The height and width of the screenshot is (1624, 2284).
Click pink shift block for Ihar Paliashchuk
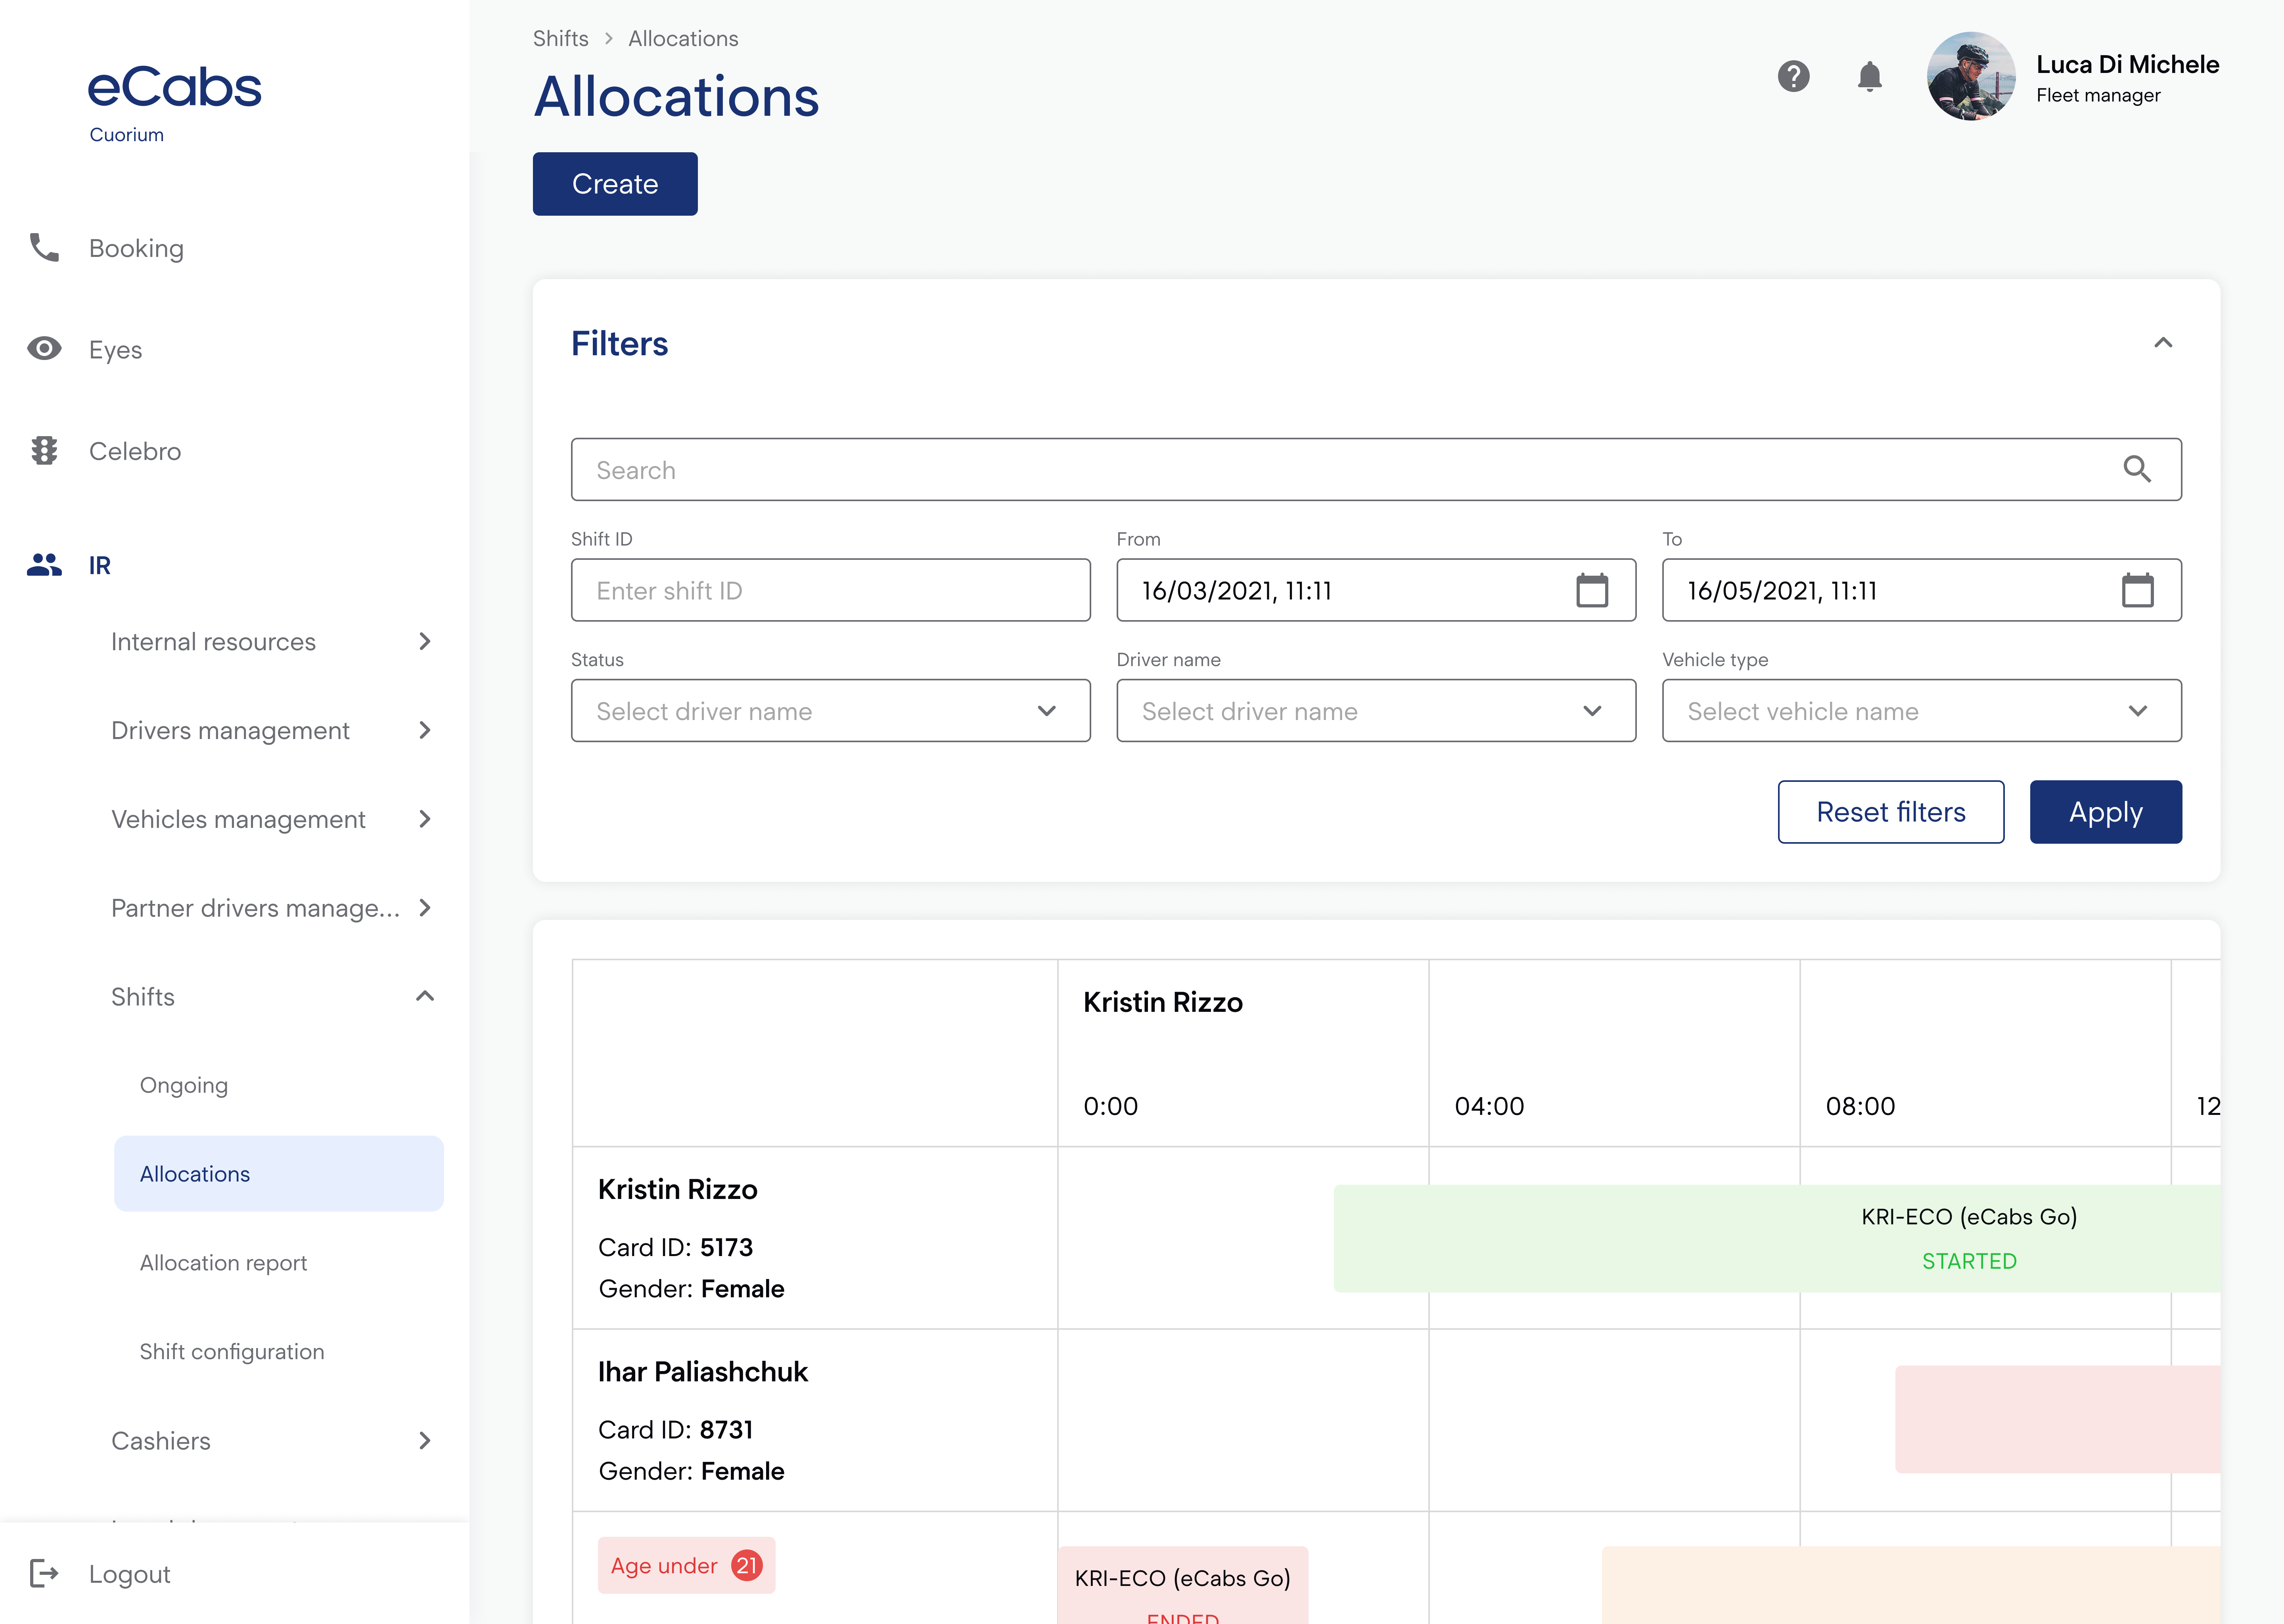[2058, 1419]
